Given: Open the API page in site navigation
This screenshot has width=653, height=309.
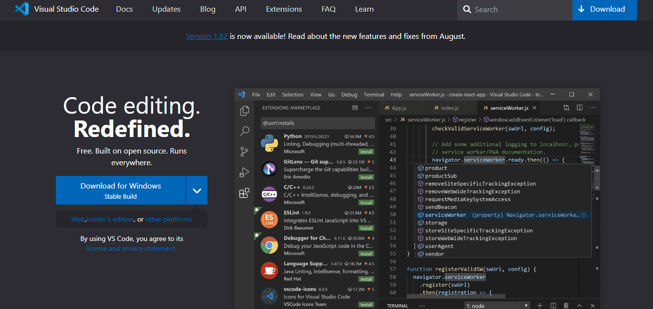Looking at the screenshot, I should (241, 9).
